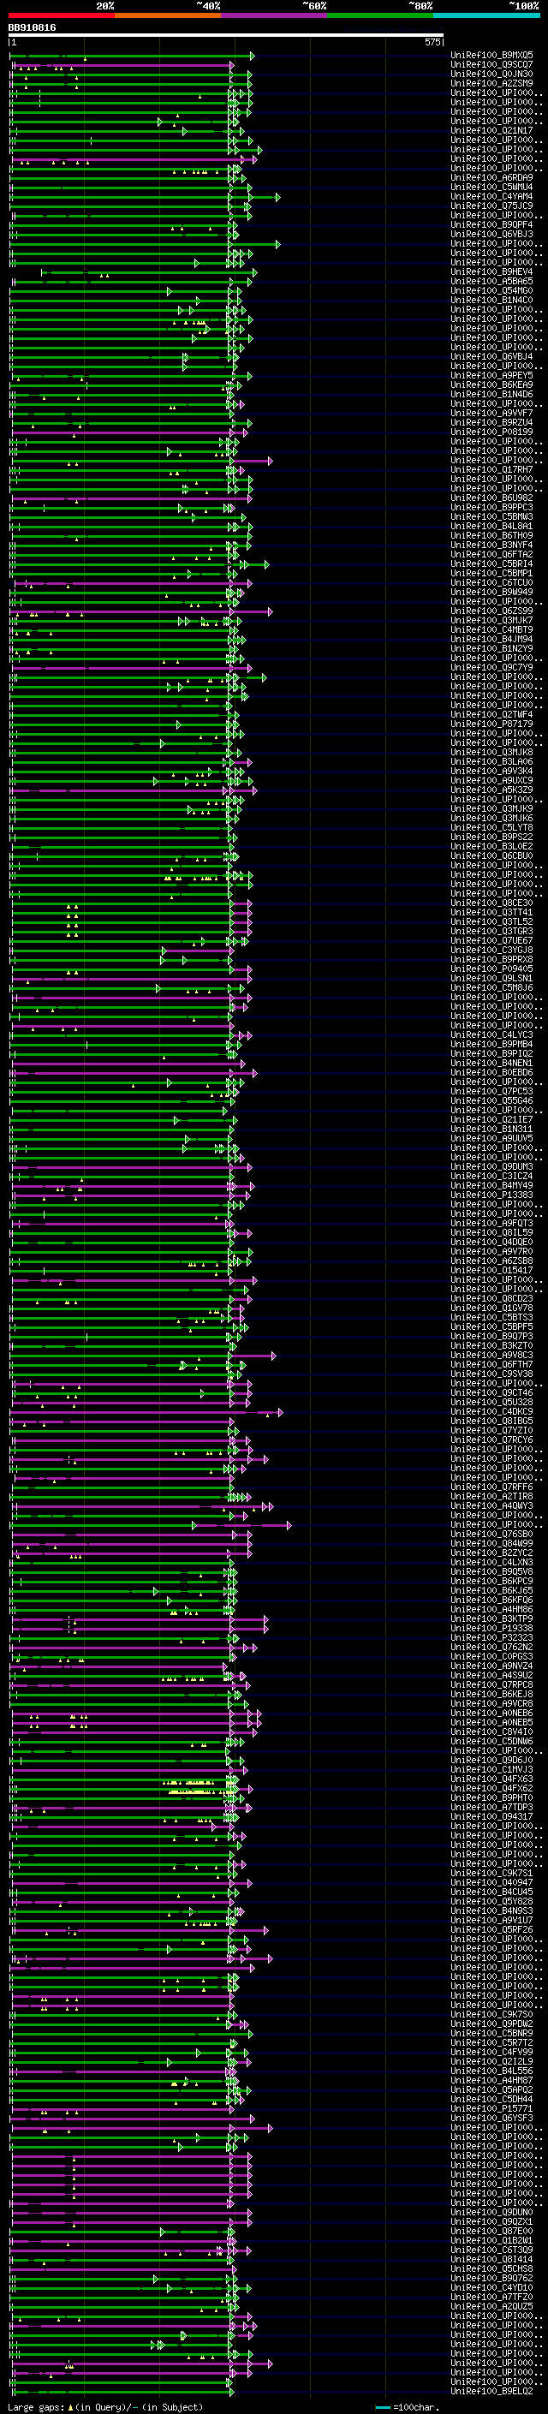Select hit UniRef100_C3ICZ4
Viewport: 548px width, 2414px height.
click(491, 1177)
